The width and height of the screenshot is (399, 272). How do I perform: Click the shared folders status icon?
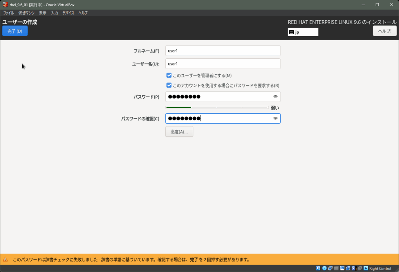click(x=336, y=268)
